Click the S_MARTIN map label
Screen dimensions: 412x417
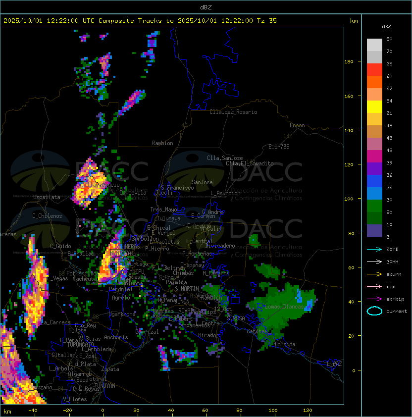click(187, 289)
